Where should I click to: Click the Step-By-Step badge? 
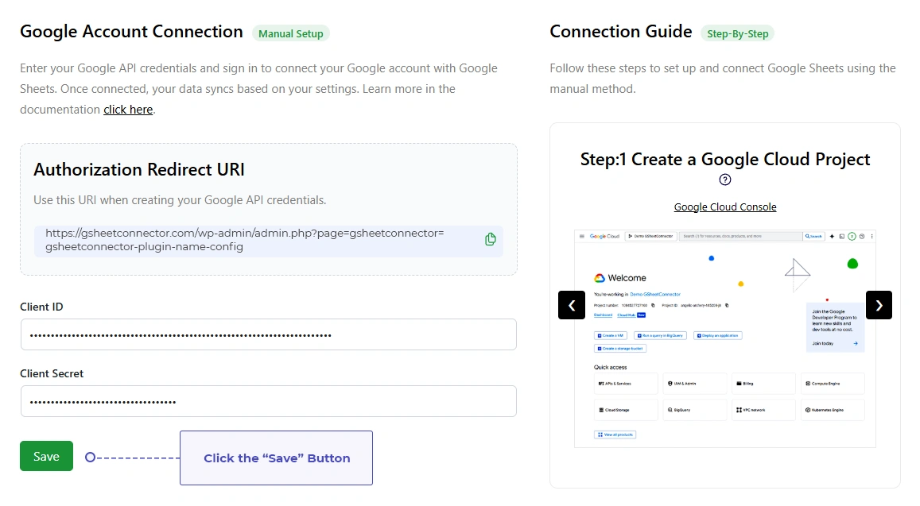point(738,34)
